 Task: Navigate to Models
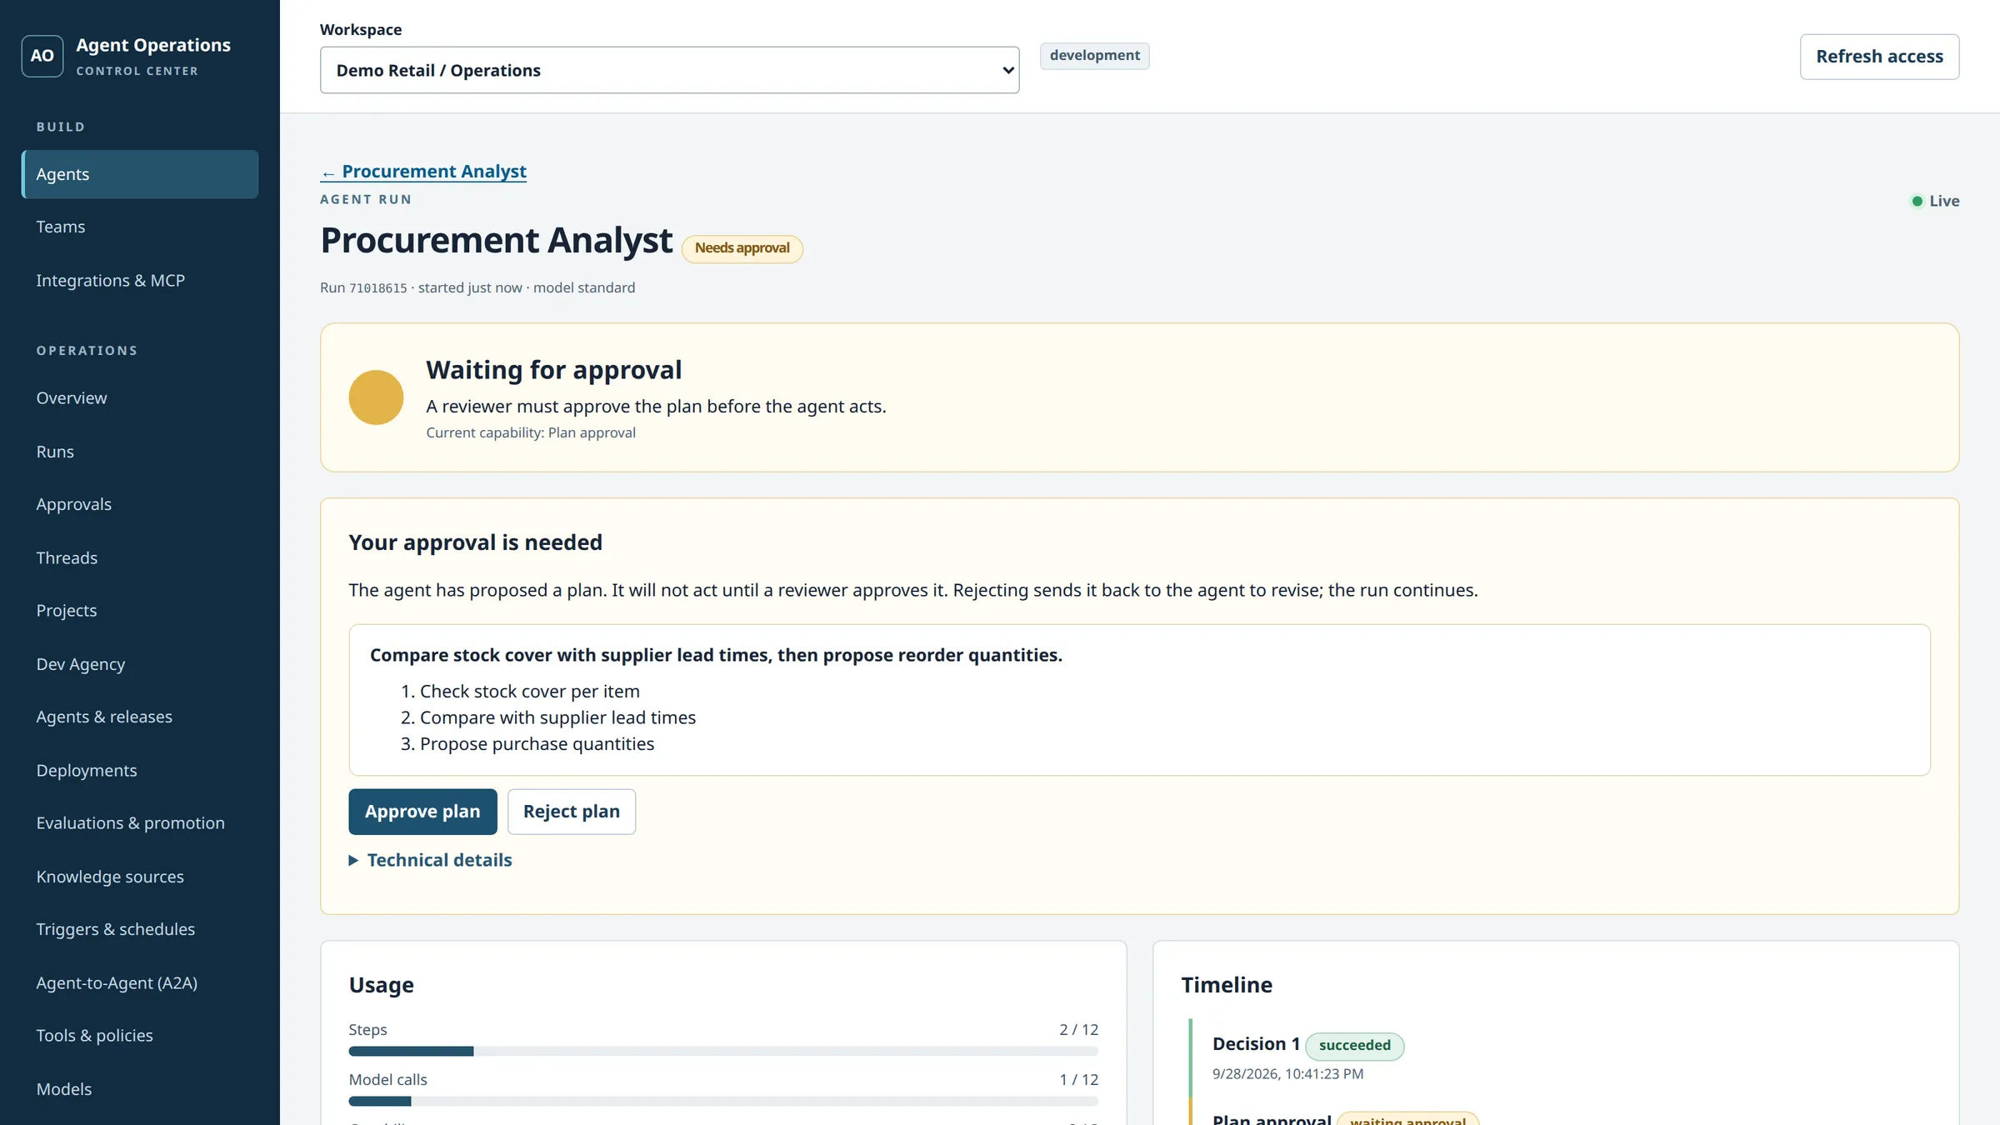point(140,1089)
